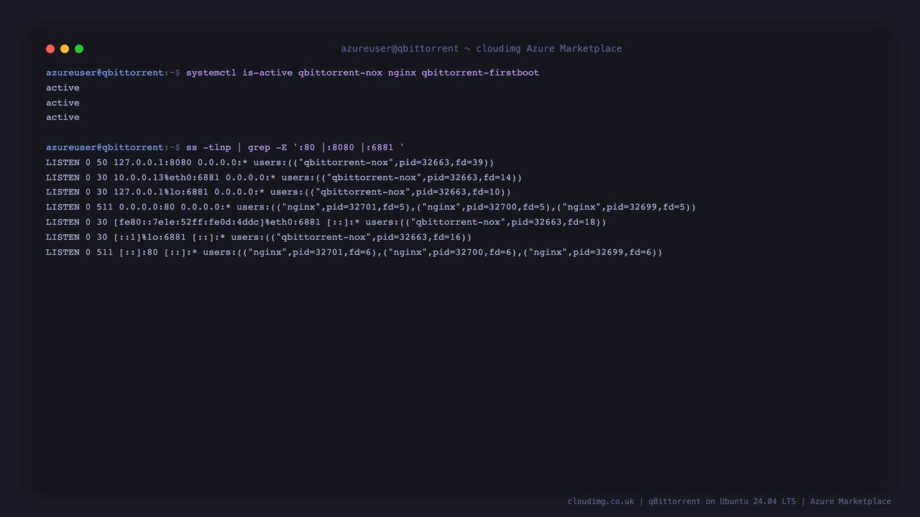This screenshot has height=517, width=920.
Task: Click the LISTEN line with fe80:: eth0 address
Action: click(x=326, y=222)
